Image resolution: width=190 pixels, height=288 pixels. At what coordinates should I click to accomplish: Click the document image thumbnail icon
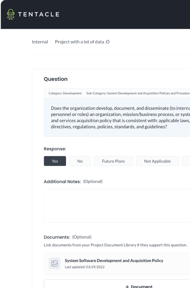click(54, 263)
